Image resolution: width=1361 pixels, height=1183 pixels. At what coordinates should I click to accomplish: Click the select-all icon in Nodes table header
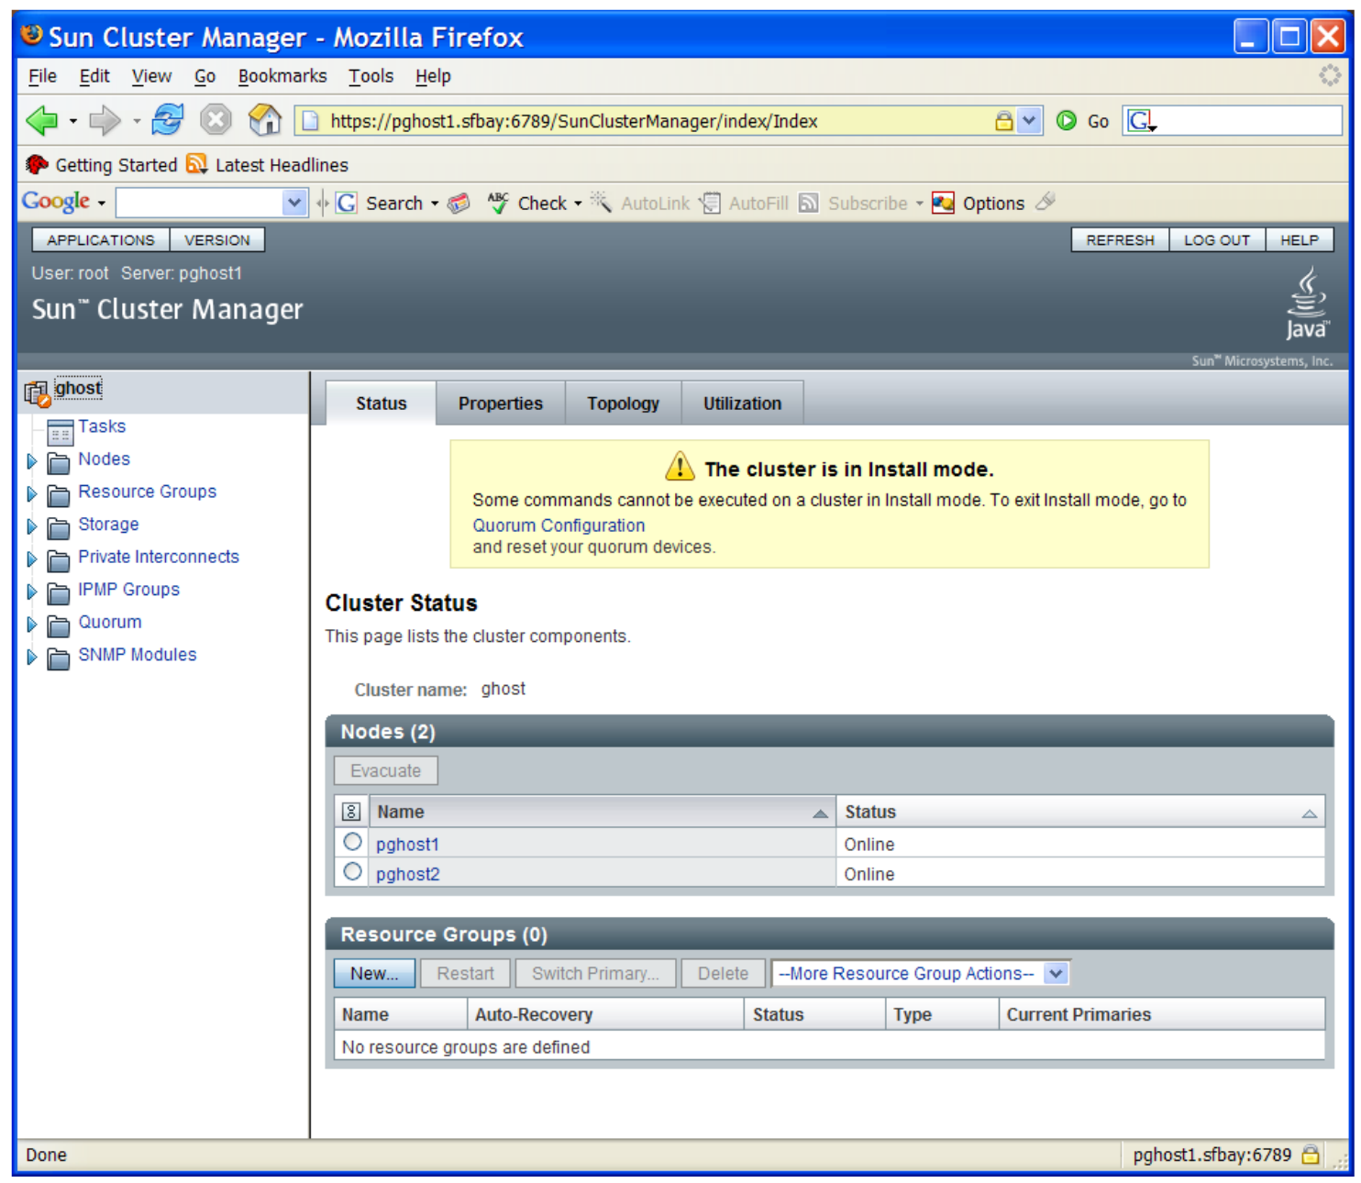point(351,812)
